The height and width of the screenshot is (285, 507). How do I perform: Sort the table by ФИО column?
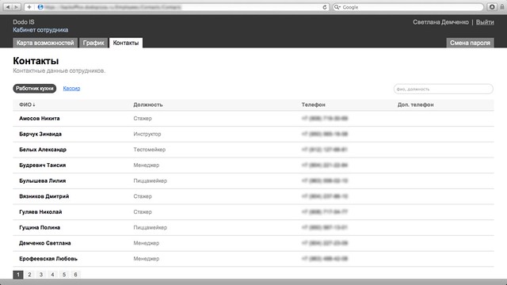27,104
